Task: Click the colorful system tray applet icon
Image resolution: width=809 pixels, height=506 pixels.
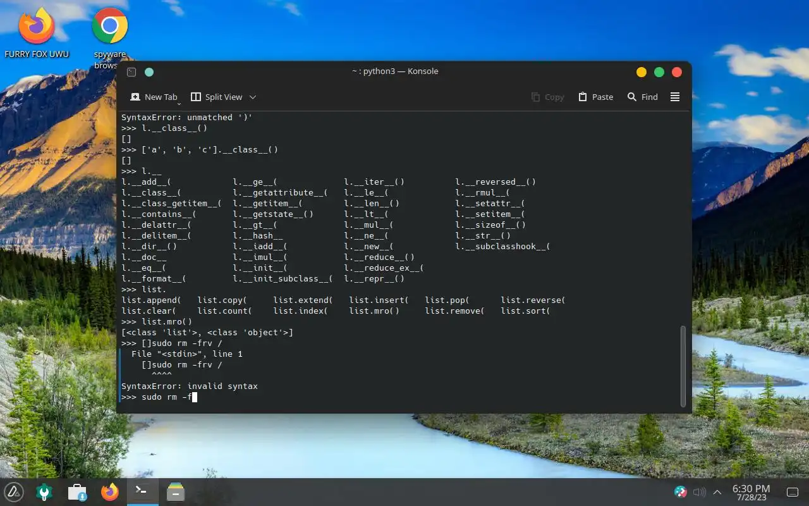Action: [x=680, y=491]
